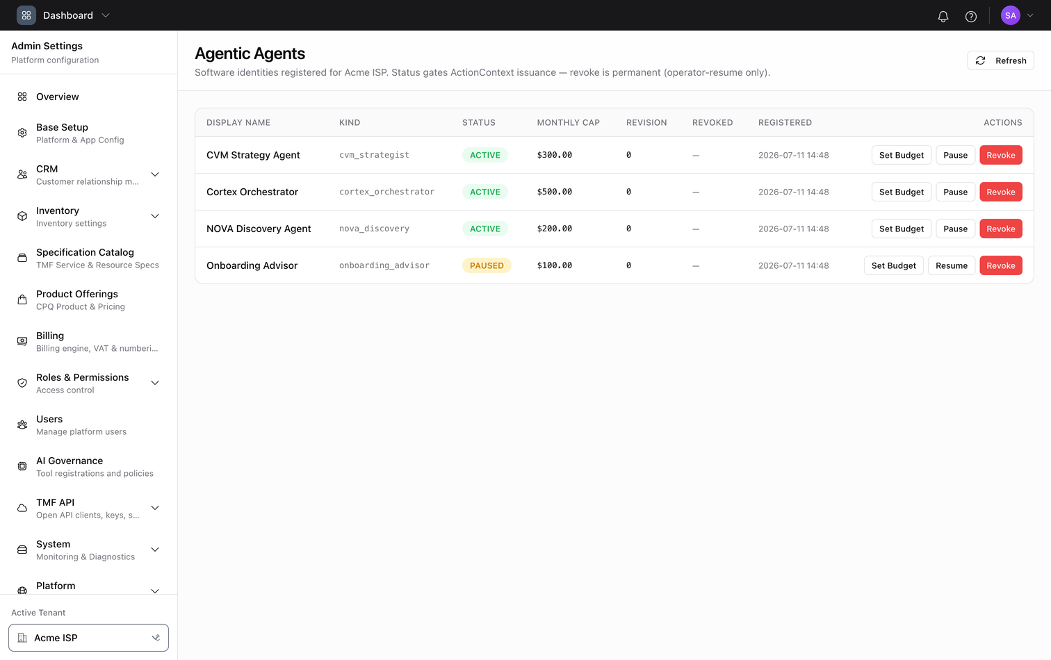Open the help question mark icon
The image size is (1051, 660).
(971, 16)
